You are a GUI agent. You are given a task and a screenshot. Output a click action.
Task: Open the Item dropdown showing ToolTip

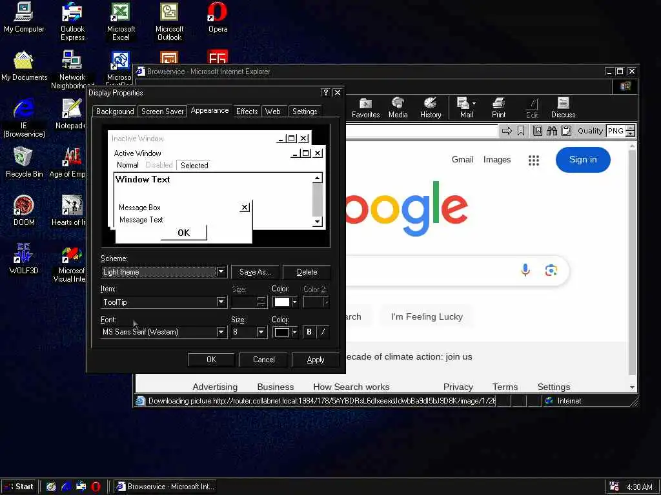(x=221, y=302)
